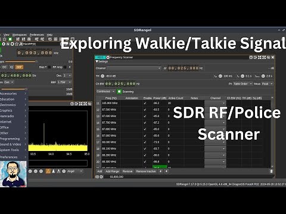
Task: Open the Accessories submenu
Action: tap(13, 93)
